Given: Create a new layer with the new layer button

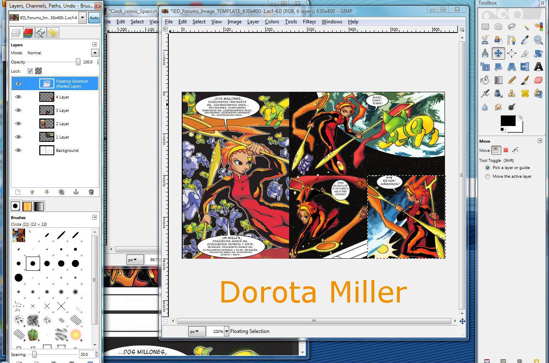Looking at the screenshot, I should [x=18, y=192].
